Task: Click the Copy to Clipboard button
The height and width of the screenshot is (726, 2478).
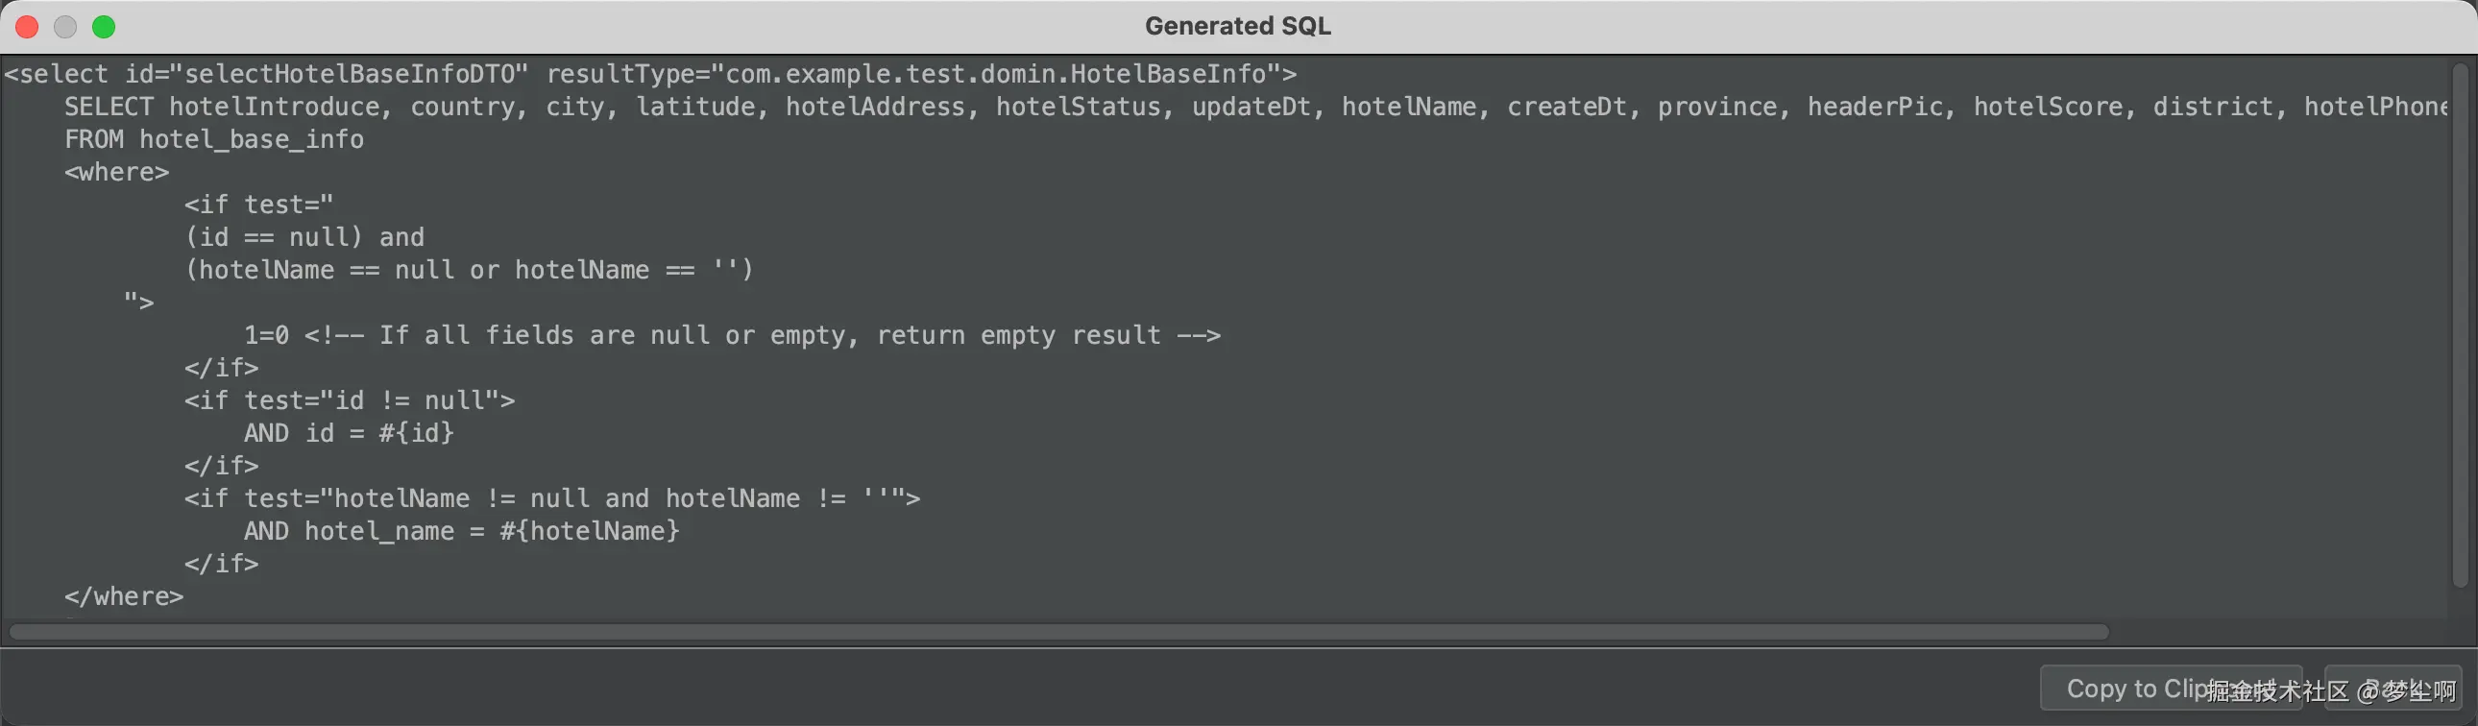Action: (x=2171, y=689)
